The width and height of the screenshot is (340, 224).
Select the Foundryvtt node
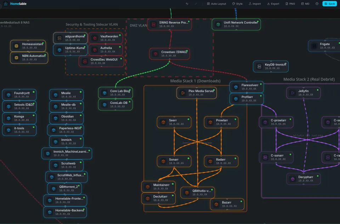pyautogui.click(x=19, y=95)
